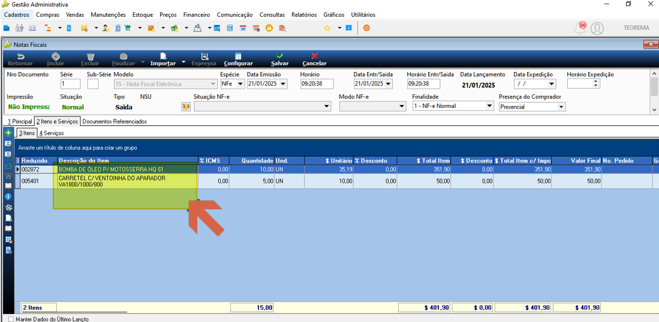This screenshot has width=659, height=322.
Task: Open the Financeiro menu
Action: [x=197, y=14]
